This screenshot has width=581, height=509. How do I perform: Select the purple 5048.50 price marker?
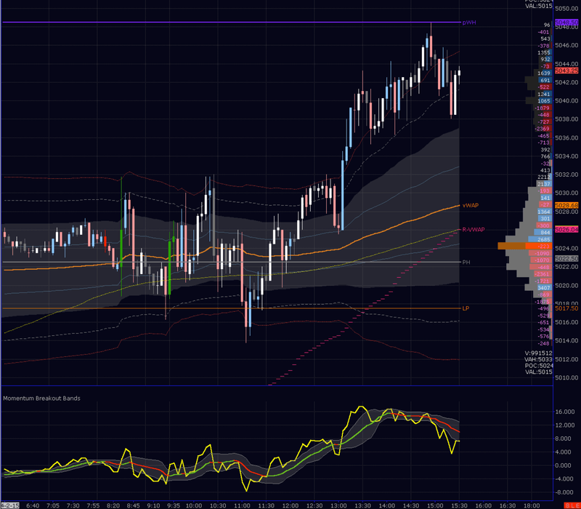567,23
